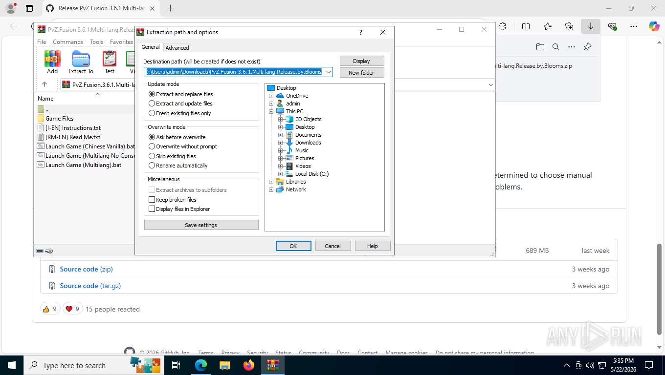Click Save settings button
The image size is (665, 375).
201,225
